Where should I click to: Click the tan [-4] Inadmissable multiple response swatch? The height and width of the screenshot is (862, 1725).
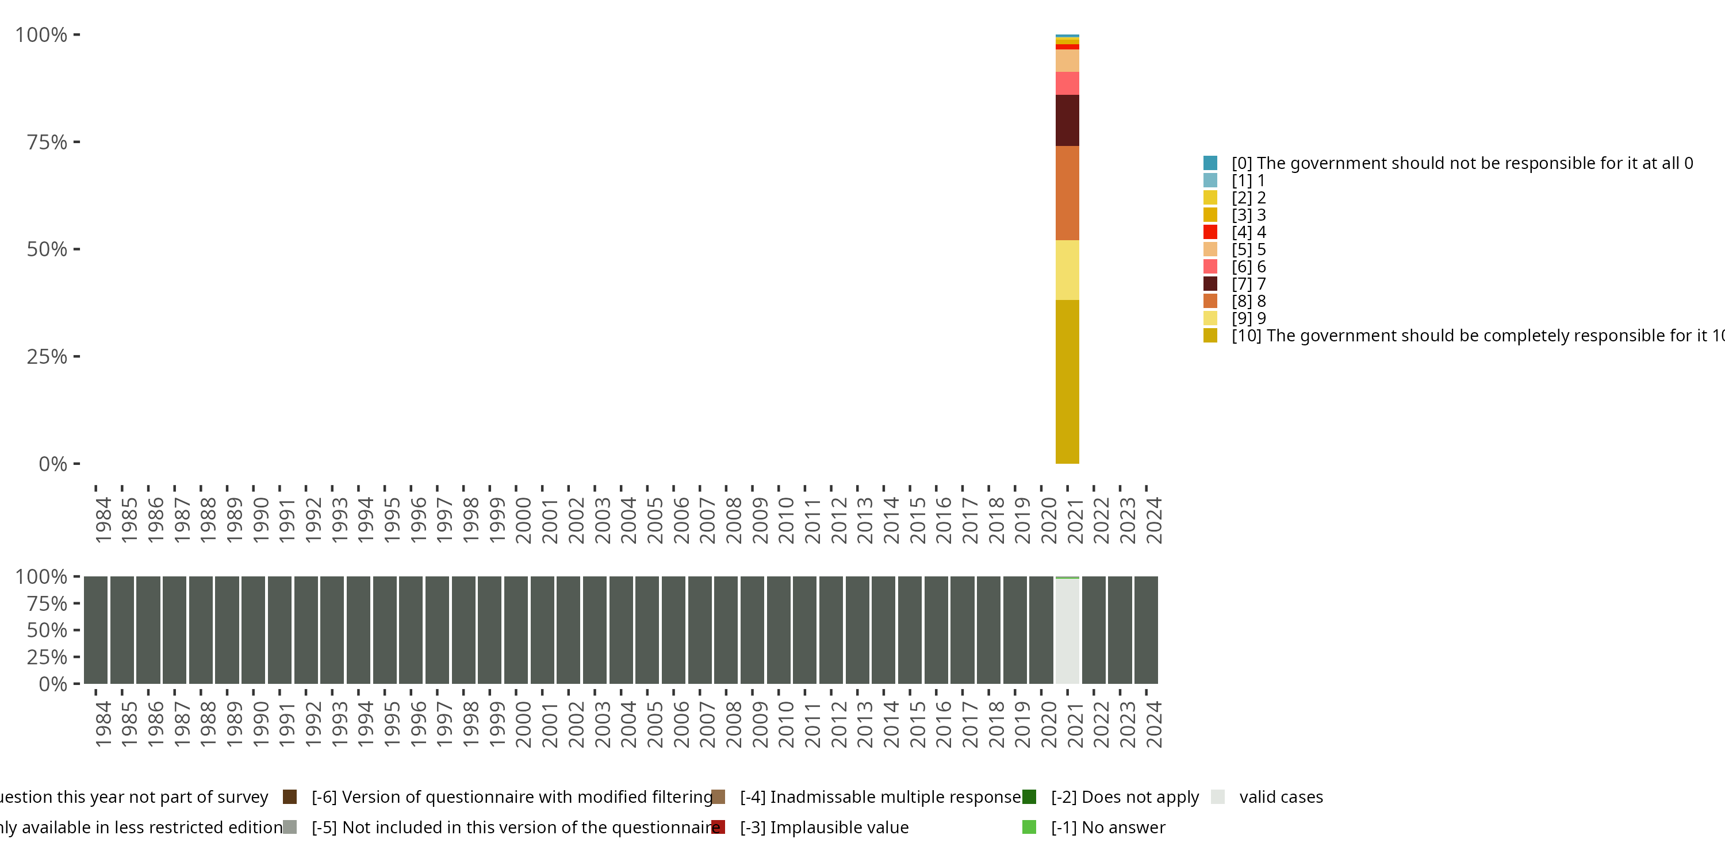[x=719, y=796]
